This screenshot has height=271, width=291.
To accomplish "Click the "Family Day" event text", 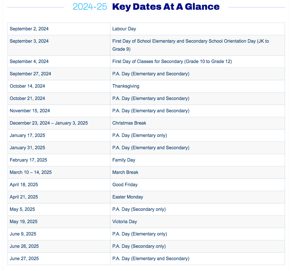I will pos(124,160).
